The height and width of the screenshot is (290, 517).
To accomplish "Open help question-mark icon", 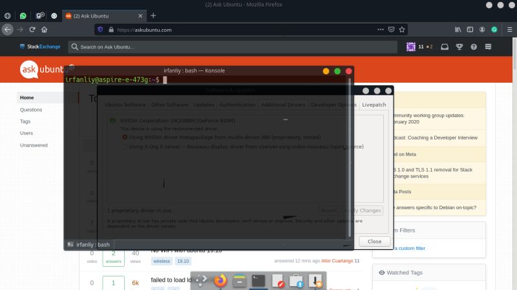I will tap(474, 47).
